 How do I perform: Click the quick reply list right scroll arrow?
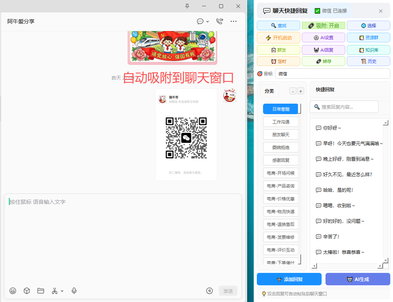tap(380, 266)
